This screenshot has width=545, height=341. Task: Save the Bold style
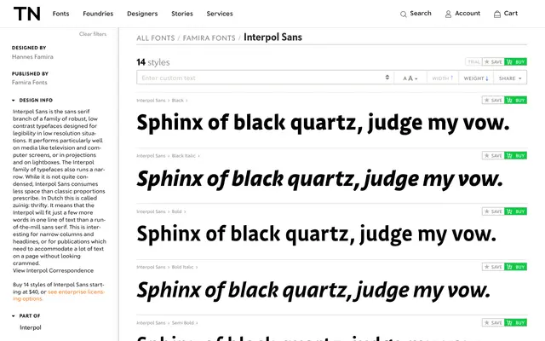[493, 211]
